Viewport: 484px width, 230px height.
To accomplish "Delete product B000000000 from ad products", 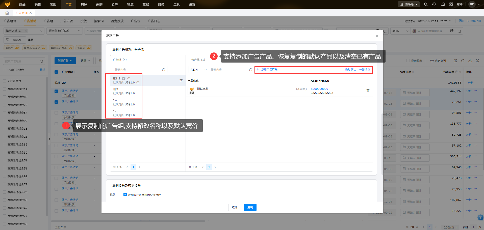I will 368,90.
